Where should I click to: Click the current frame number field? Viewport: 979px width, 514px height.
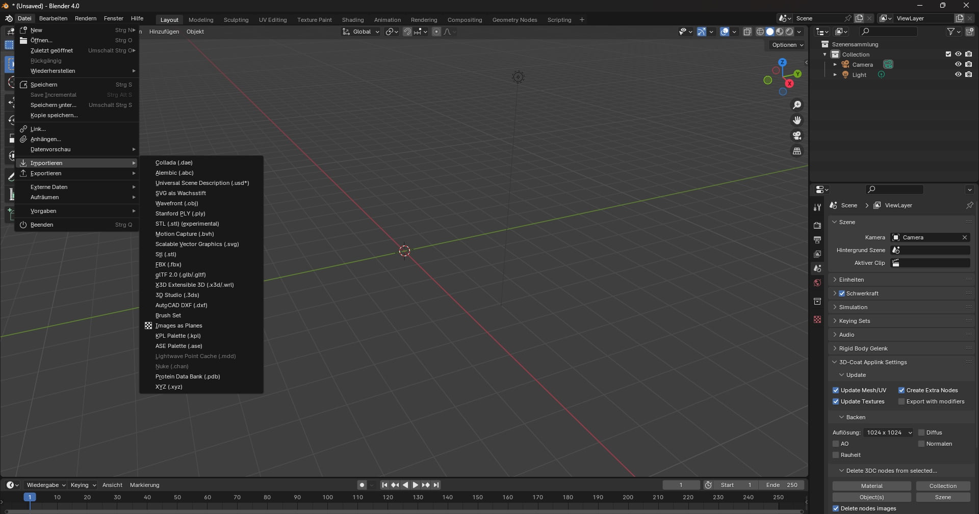coord(681,485)
